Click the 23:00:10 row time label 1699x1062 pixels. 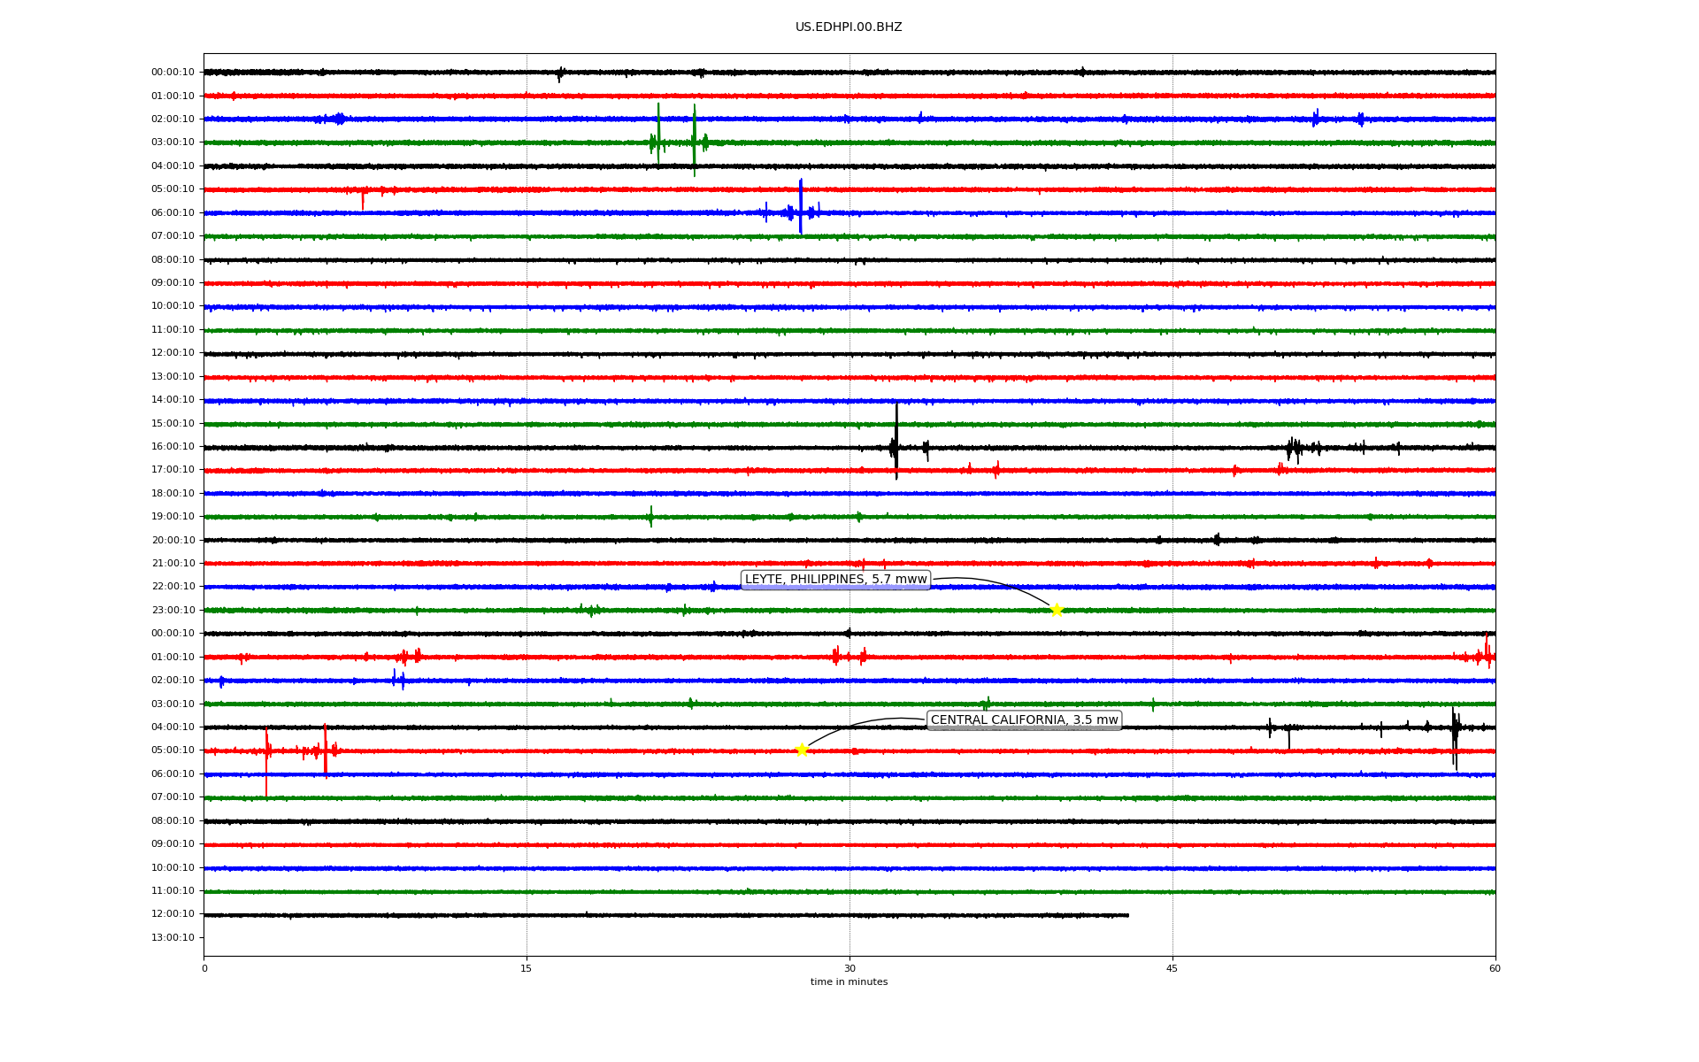[x=173, y=610]
